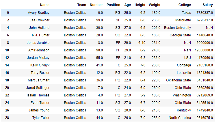Click the Name column header
This screenshot has height=123, width=221.
pos(44,5)
